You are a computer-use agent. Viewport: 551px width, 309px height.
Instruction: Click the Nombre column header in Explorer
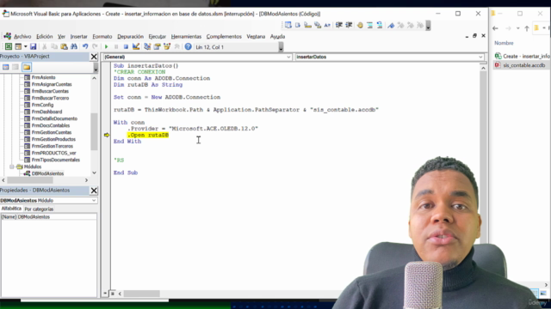click(x=504, y=43)
